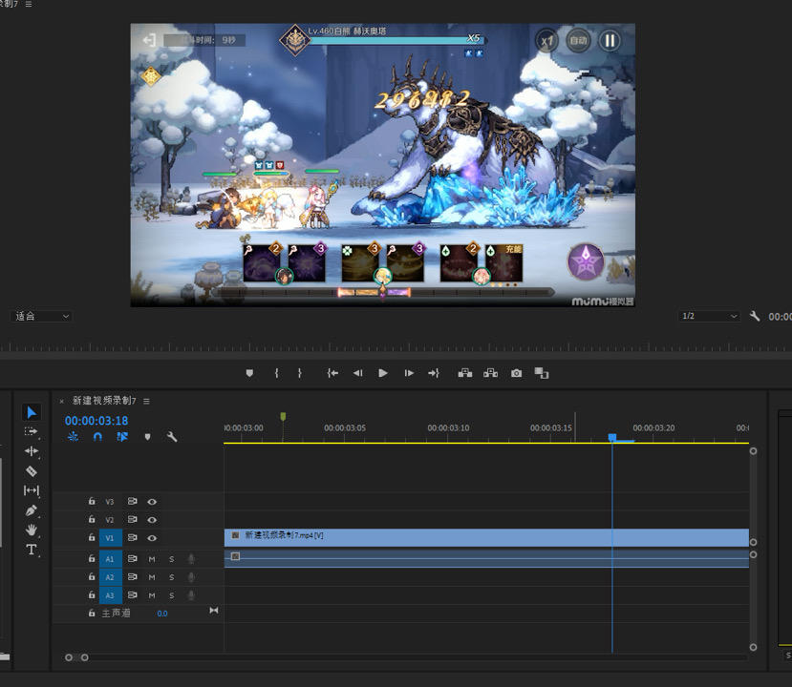The height and width of the screenshot is (687, 792).
Task: Enable voice-over record on A1
Action: pos(191,559)
